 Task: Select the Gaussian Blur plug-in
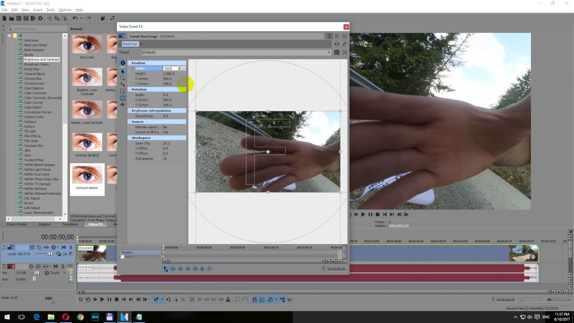click(34, 145)
